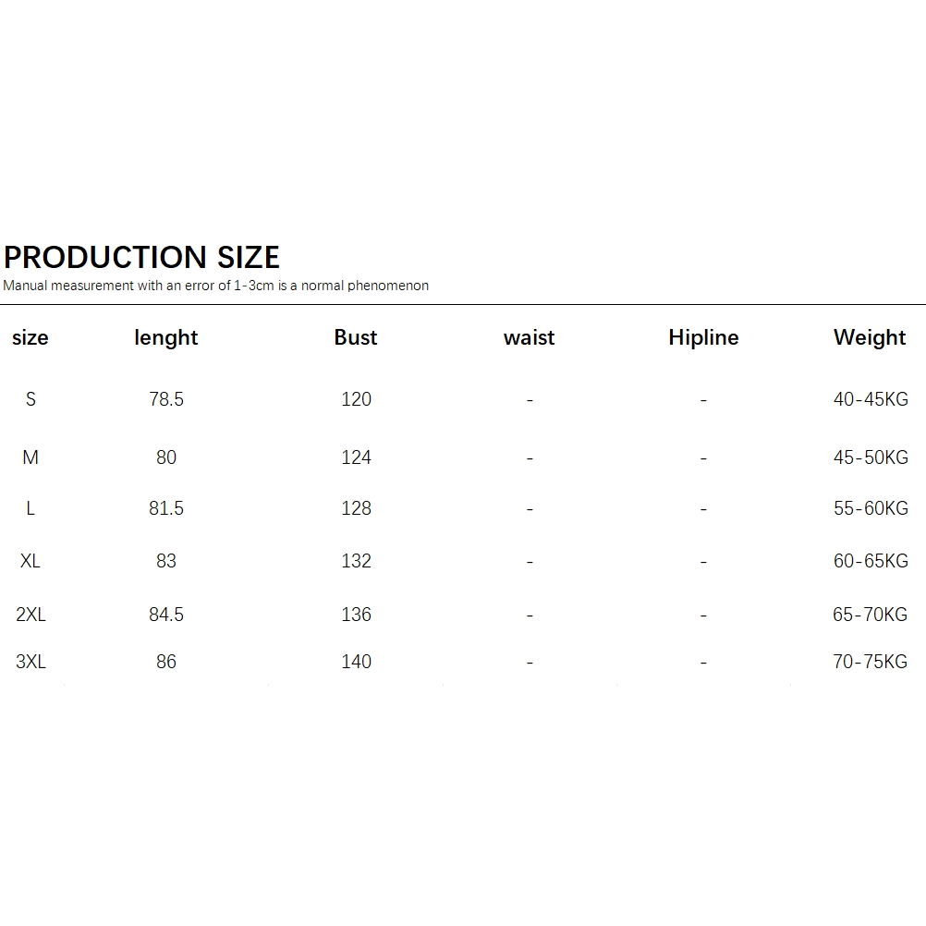Click the 'Weight' column header

[870, 338]
